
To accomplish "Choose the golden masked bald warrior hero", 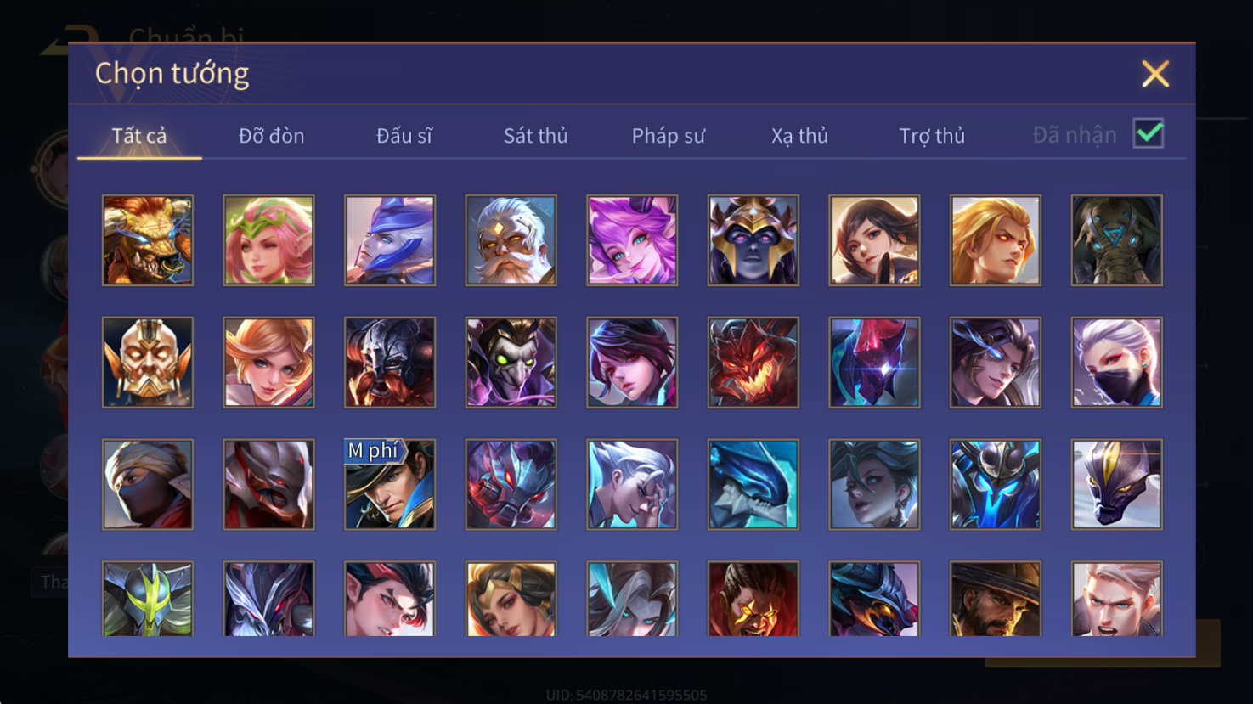I will click(x=148, y=363).
